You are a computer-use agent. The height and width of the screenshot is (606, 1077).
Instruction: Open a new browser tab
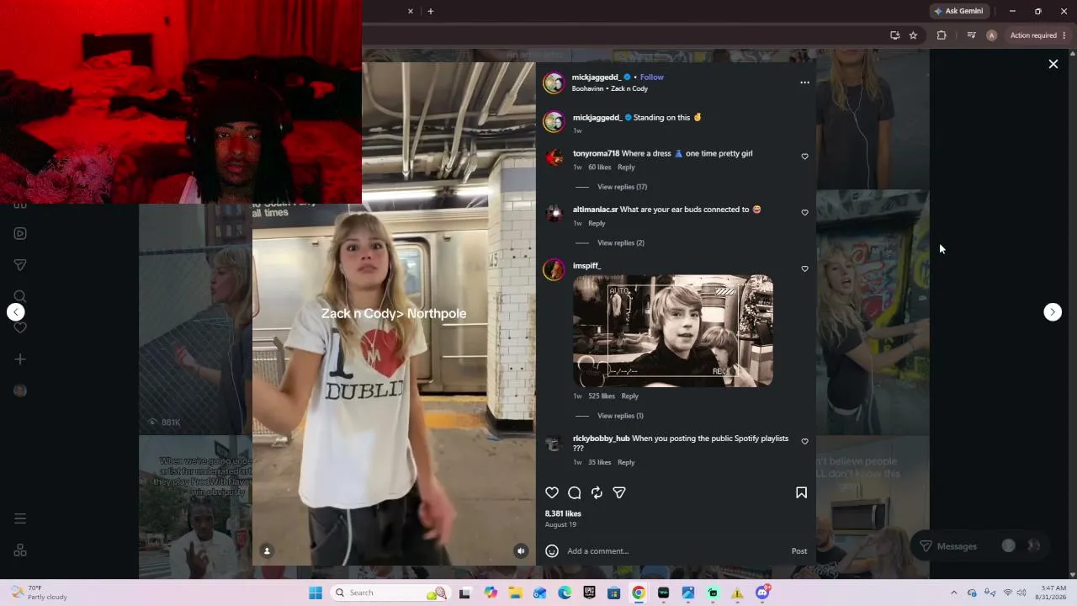click(430, 11)
